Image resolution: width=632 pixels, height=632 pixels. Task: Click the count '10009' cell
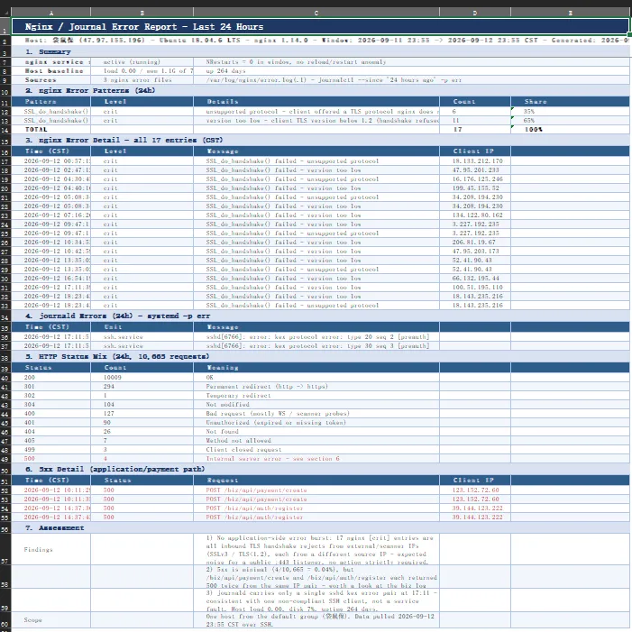142,377
